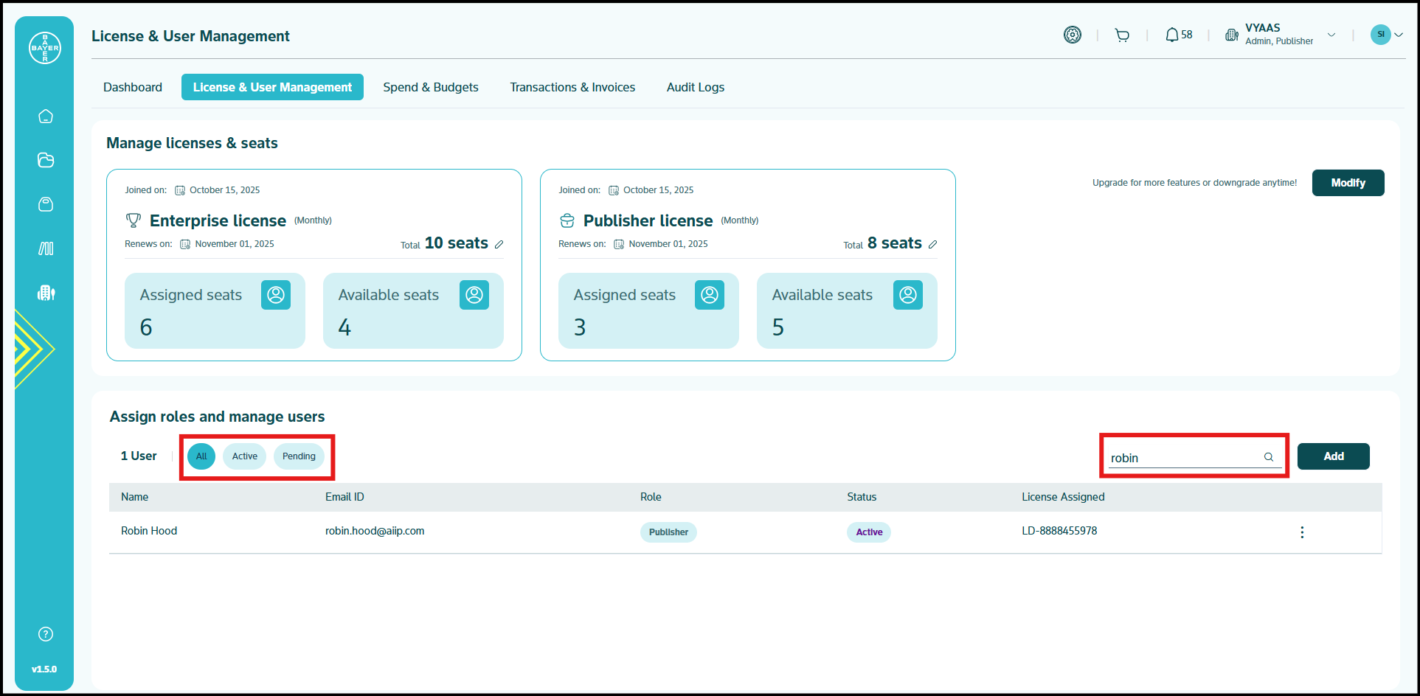This screenshot has width=1420, height=696.
Task: Click the home icon in sidebar
Action: (46, 116)
